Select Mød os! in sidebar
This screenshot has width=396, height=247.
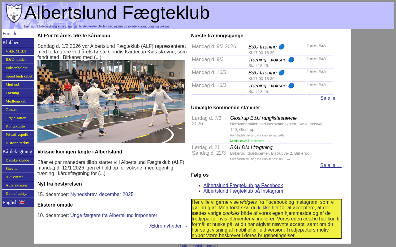18,85
